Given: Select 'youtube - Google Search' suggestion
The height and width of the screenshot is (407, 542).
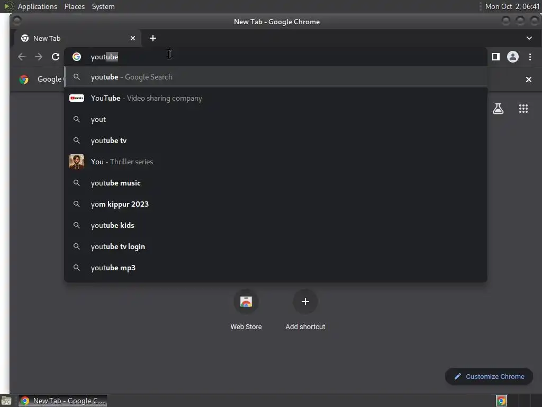Looking at the screenshot, I should [276, 77].
